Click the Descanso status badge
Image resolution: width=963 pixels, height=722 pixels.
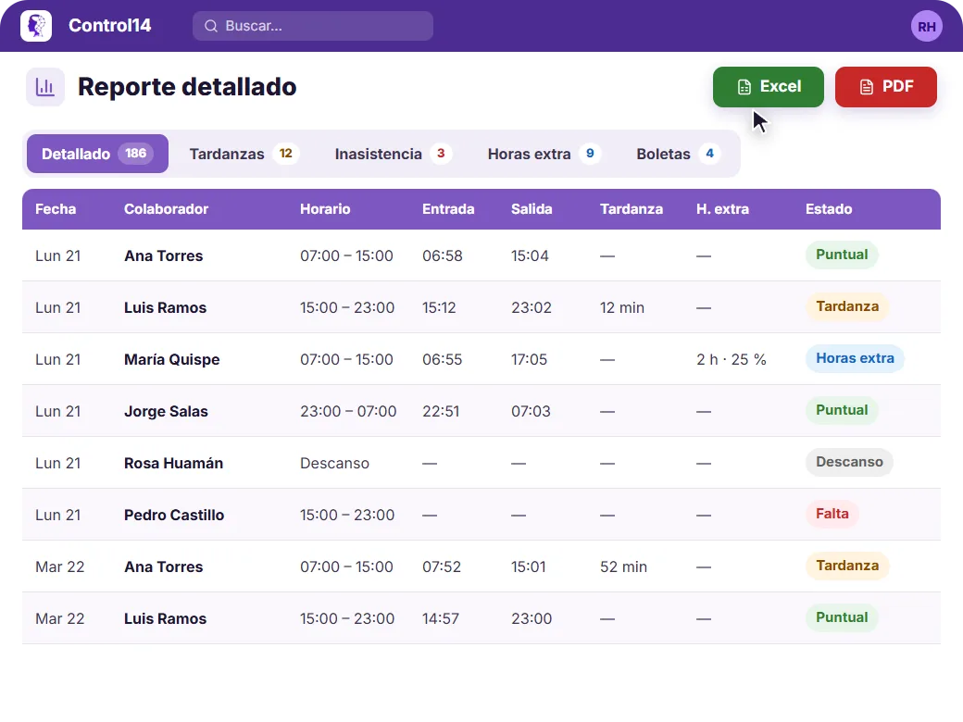[849, 462]
